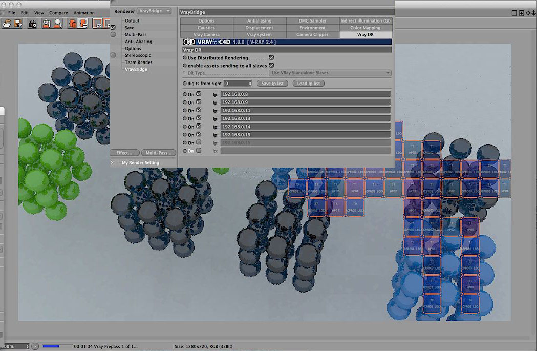The height and width of the screenshot is (351, 537).
Task: Uncheck the On box for 192.168.0.8
Action: click(x=199, y=94)
